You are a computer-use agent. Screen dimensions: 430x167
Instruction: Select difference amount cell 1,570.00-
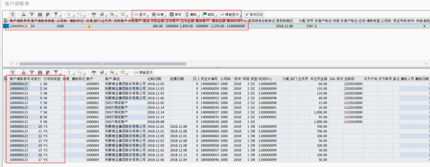pos(218,26)
